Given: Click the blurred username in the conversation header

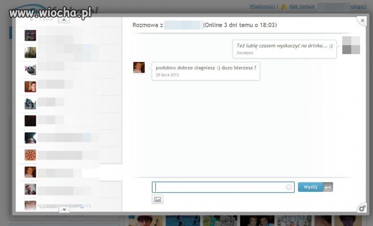Looking at the screenshot, I should pos(183,25).
